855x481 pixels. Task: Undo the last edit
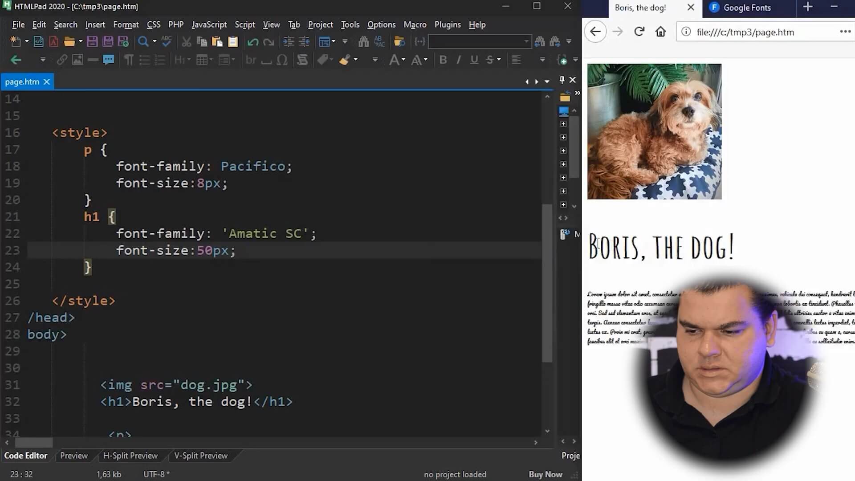(252, 41)
